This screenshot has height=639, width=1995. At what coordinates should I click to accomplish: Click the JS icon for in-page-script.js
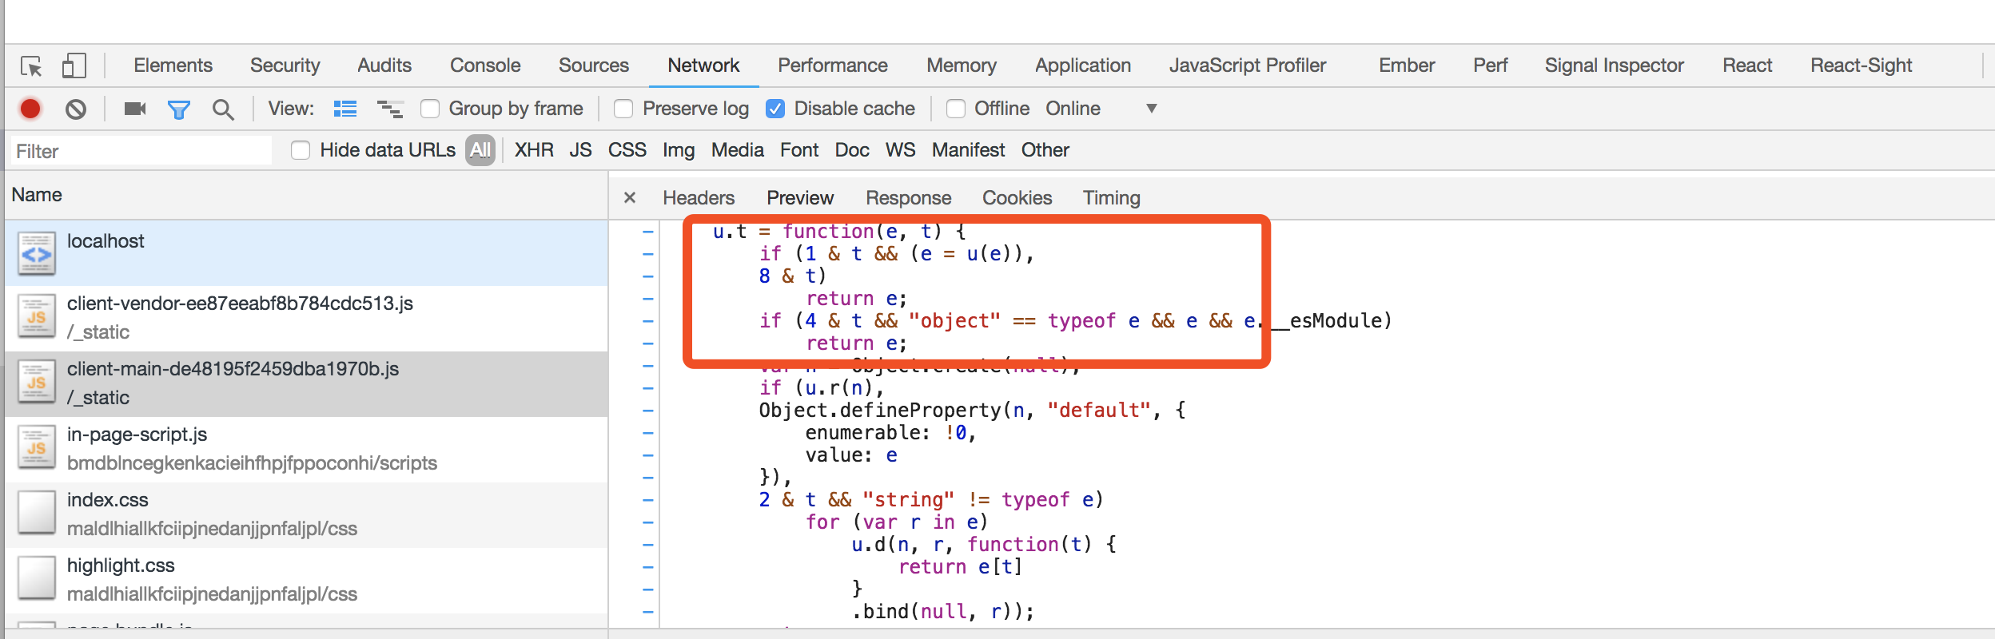[37, 448]
